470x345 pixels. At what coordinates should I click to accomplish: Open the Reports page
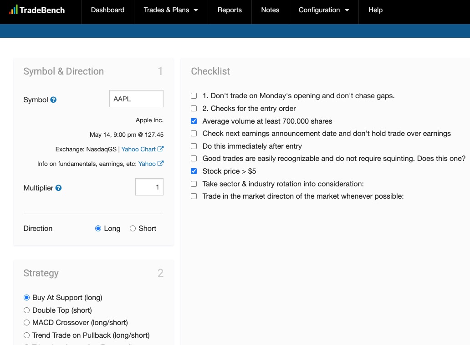230,10
